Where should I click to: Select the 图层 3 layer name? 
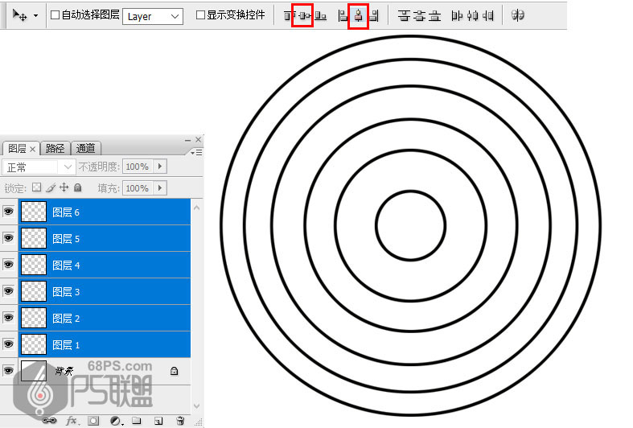click(x=66, y=291)
